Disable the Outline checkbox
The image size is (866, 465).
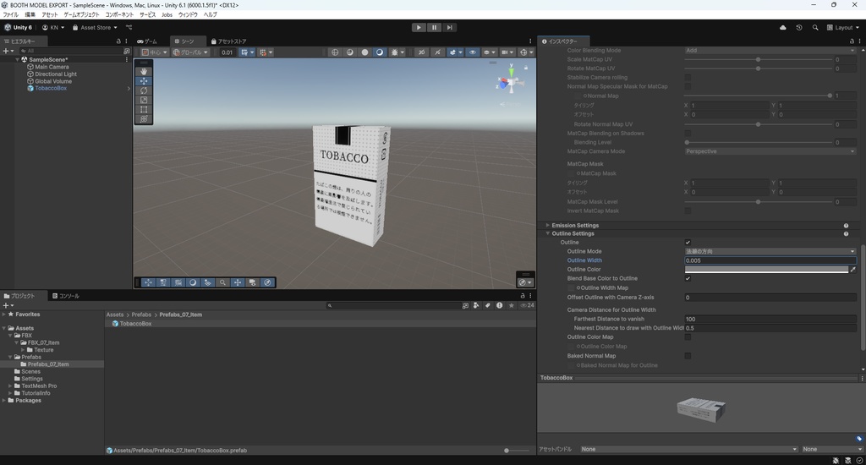tap(688, 243)
